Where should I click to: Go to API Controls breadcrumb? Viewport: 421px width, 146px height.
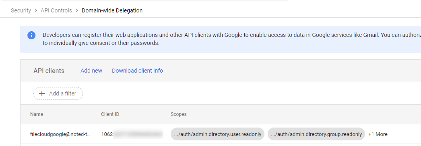click(x=56, y=11)
